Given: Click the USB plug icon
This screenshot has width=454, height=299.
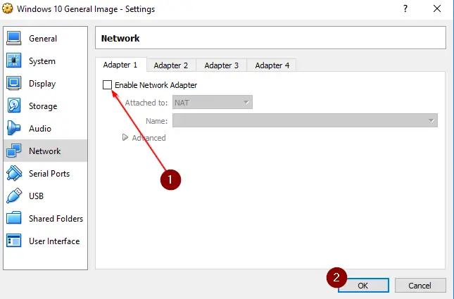Looking at the screenshot, I should 13,196.
